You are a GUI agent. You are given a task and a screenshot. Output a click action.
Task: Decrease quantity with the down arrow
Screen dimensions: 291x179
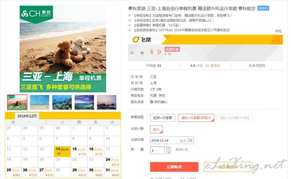pos(168,152)
